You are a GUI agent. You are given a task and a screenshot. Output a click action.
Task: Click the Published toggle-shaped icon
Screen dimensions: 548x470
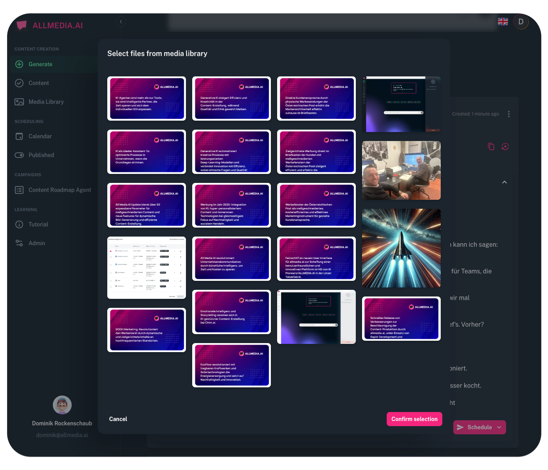[x=19, y=155]
